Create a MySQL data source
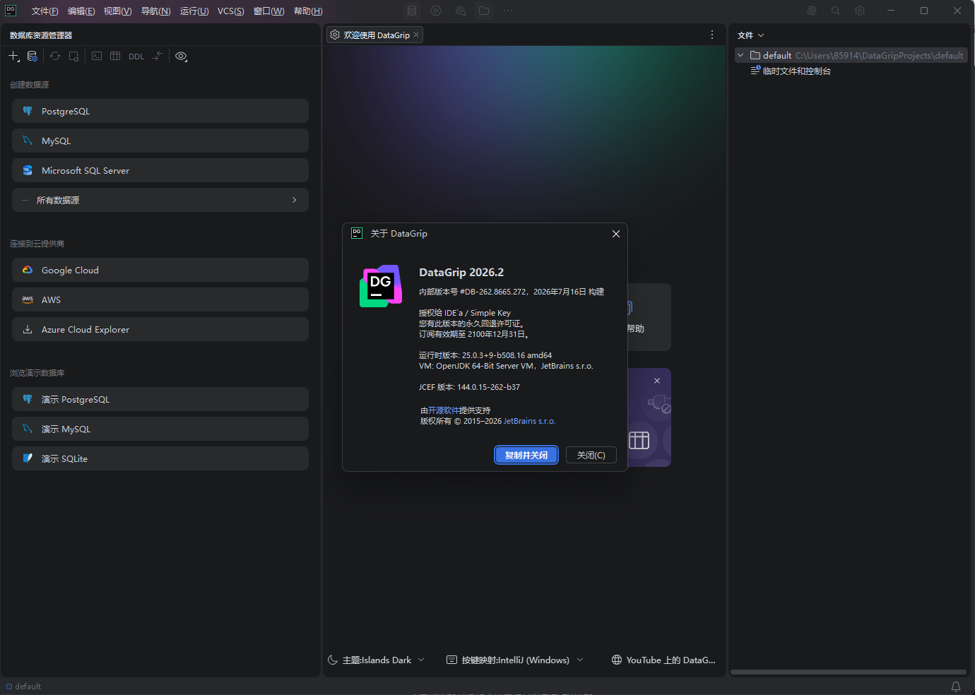Image resolution: width=975 pixels, height=695 pixels. (160, 141)
